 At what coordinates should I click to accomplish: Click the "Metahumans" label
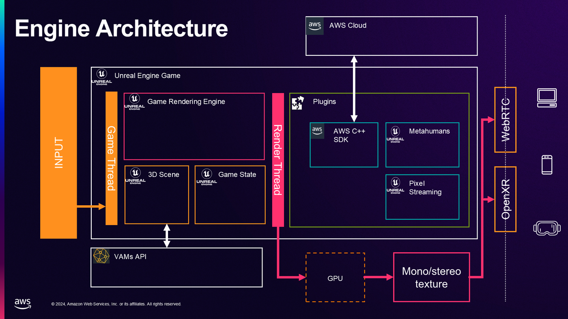tap(429, 131)
